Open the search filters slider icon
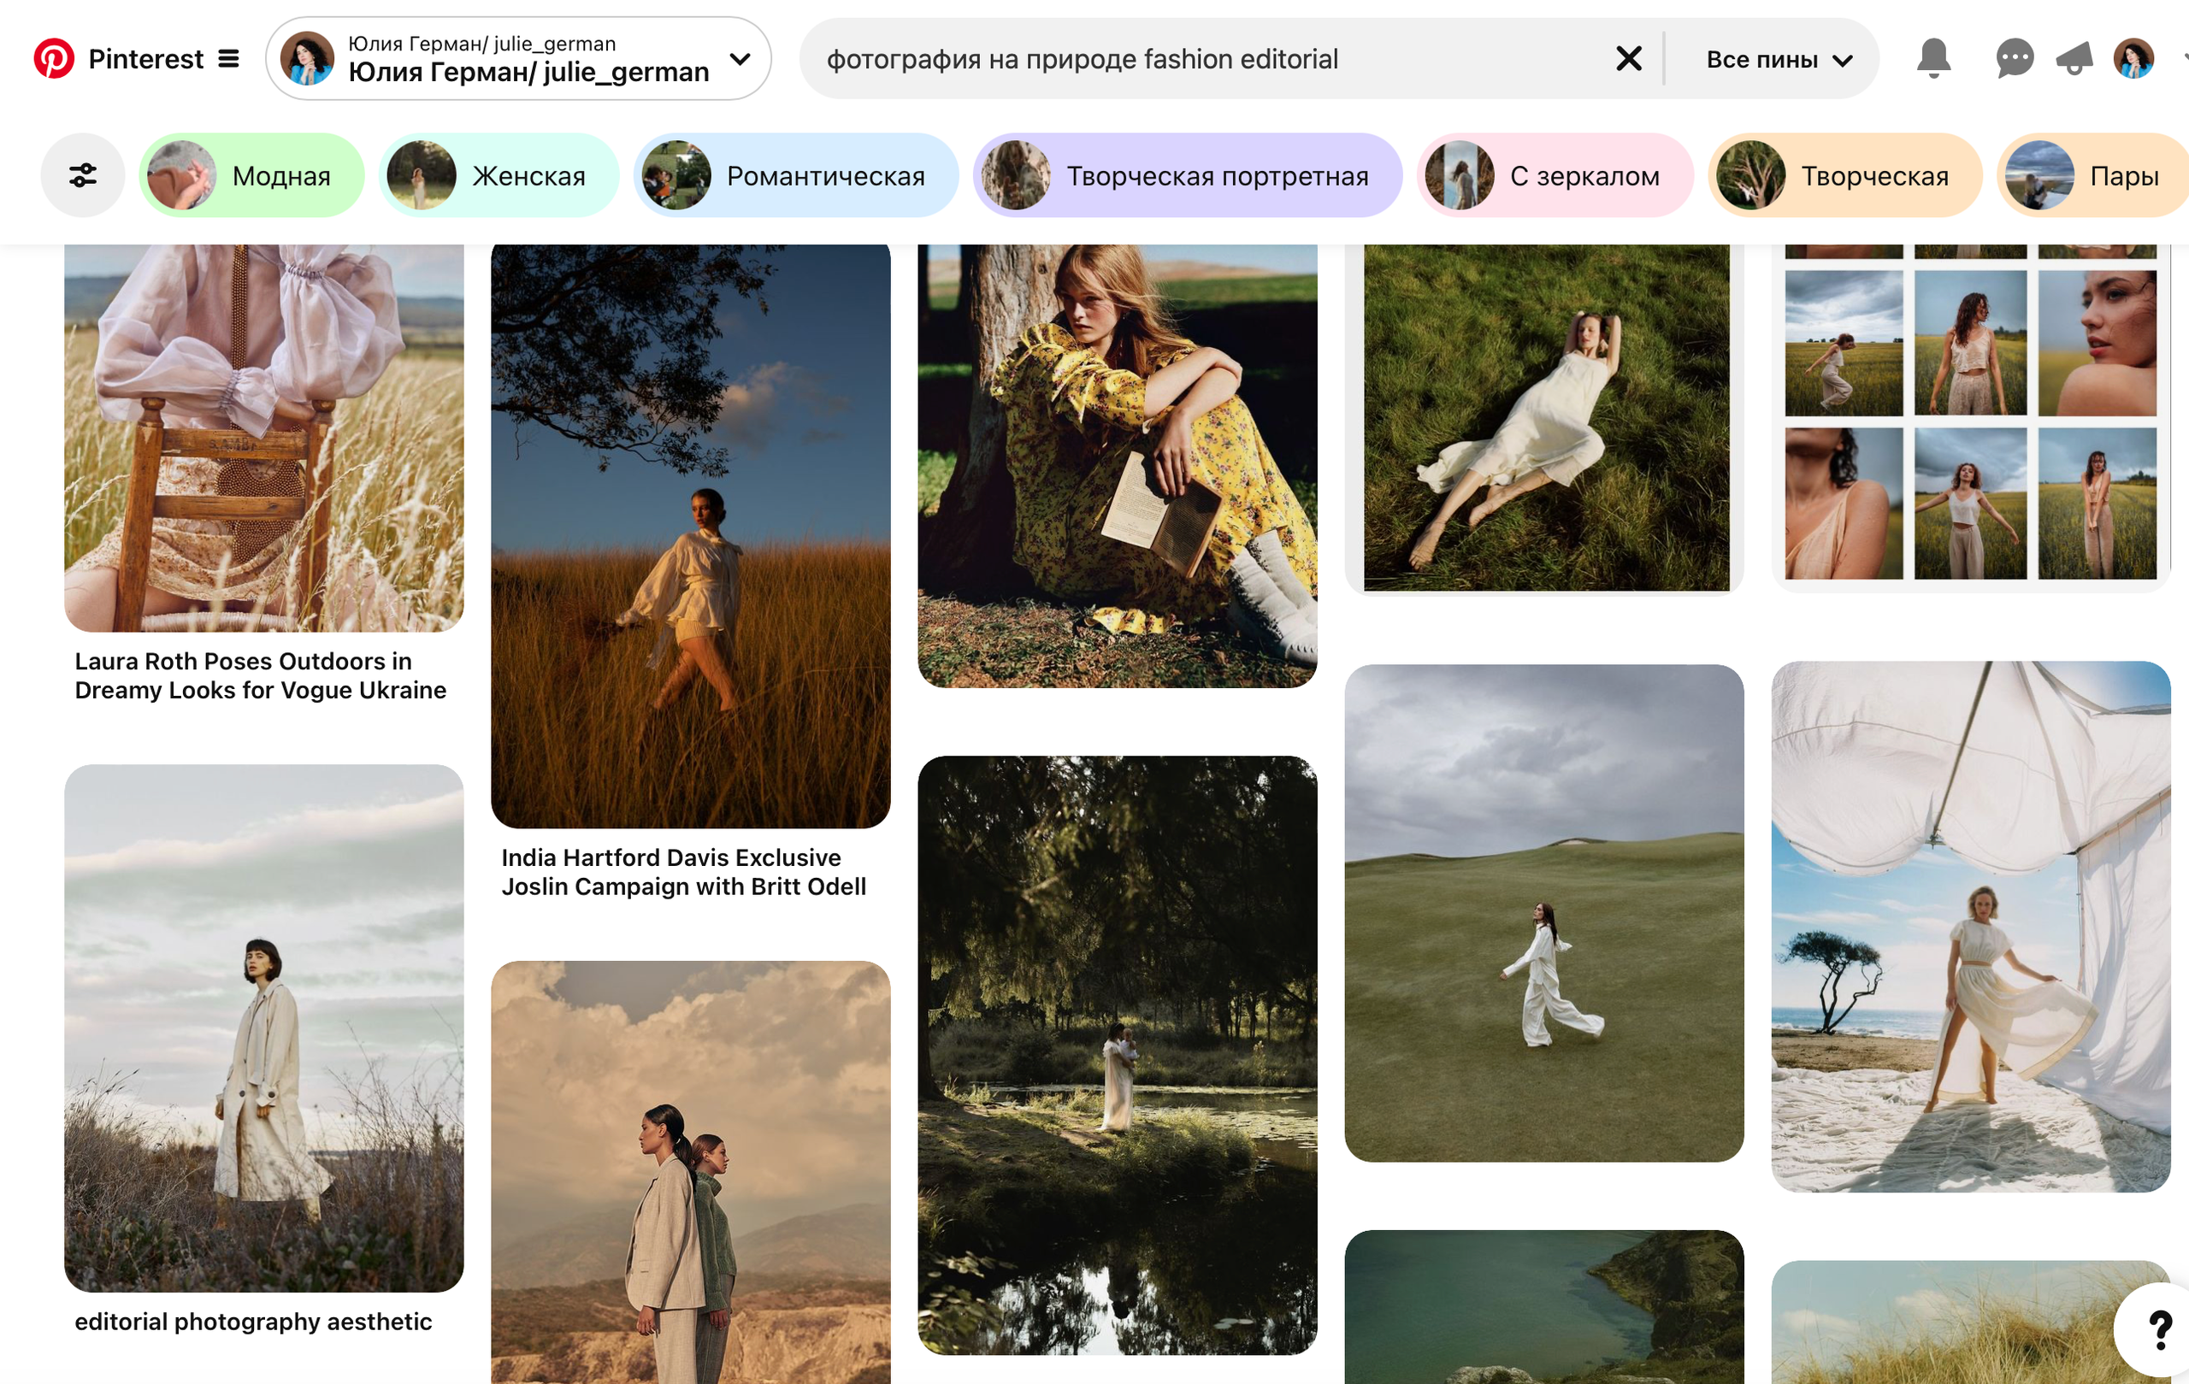The image size is (2189, 1384). [83, 175]
